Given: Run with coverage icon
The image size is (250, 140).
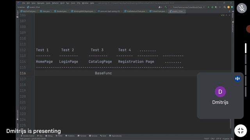Looking at the screenshot, I should point(216,7).
